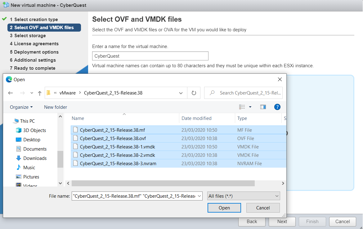Go up one folder level with the up arrow
Image resolution: width=363 pixels, height=229 pixels.
40,93
